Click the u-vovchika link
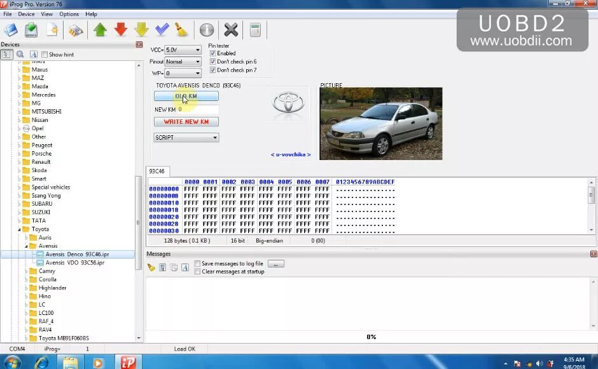 [291, 154]
